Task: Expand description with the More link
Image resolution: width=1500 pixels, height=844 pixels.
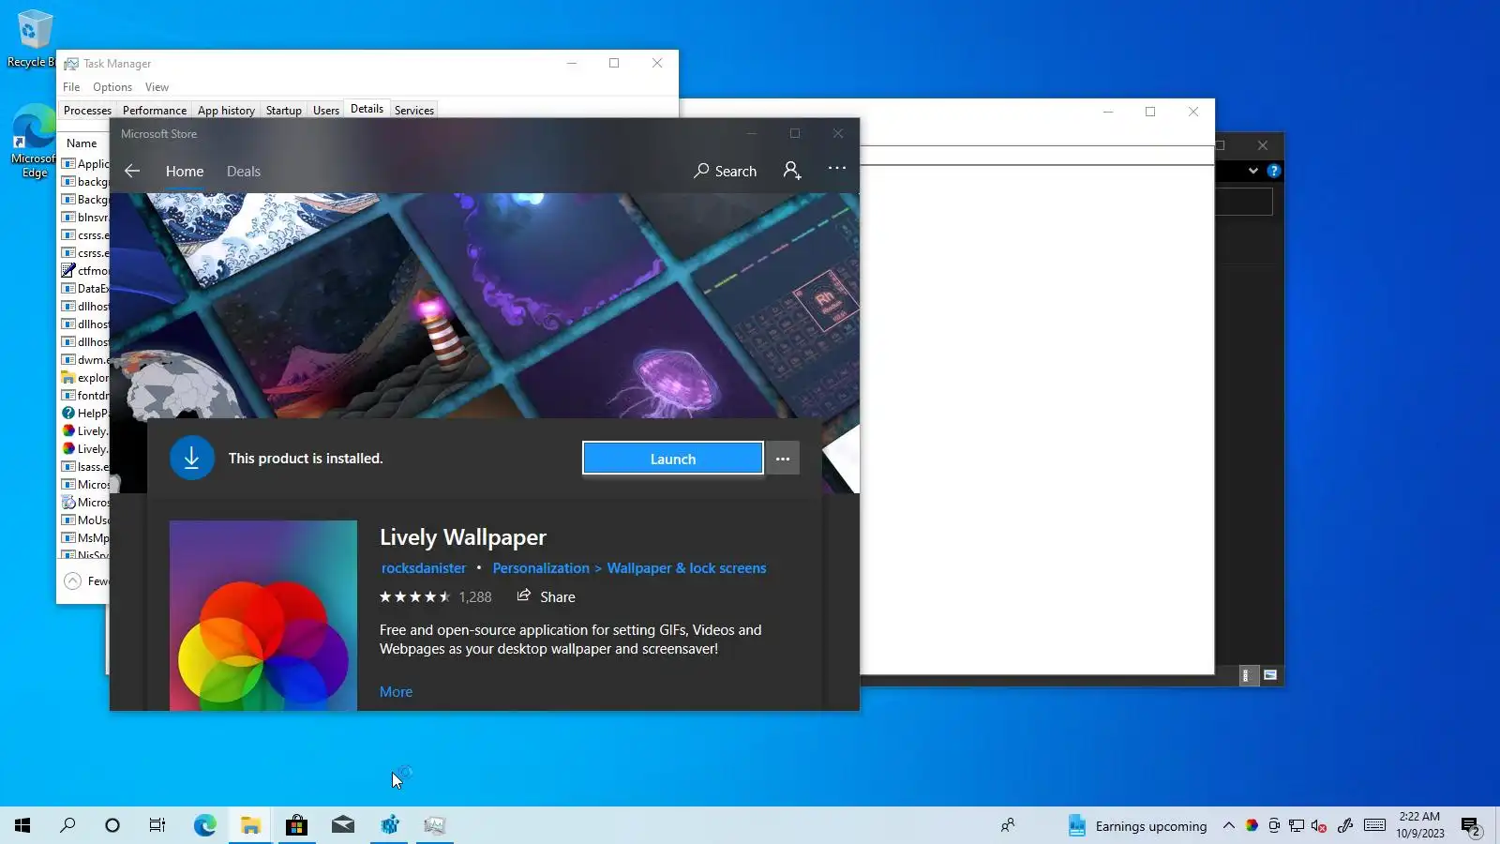Action: click(396, 691)
